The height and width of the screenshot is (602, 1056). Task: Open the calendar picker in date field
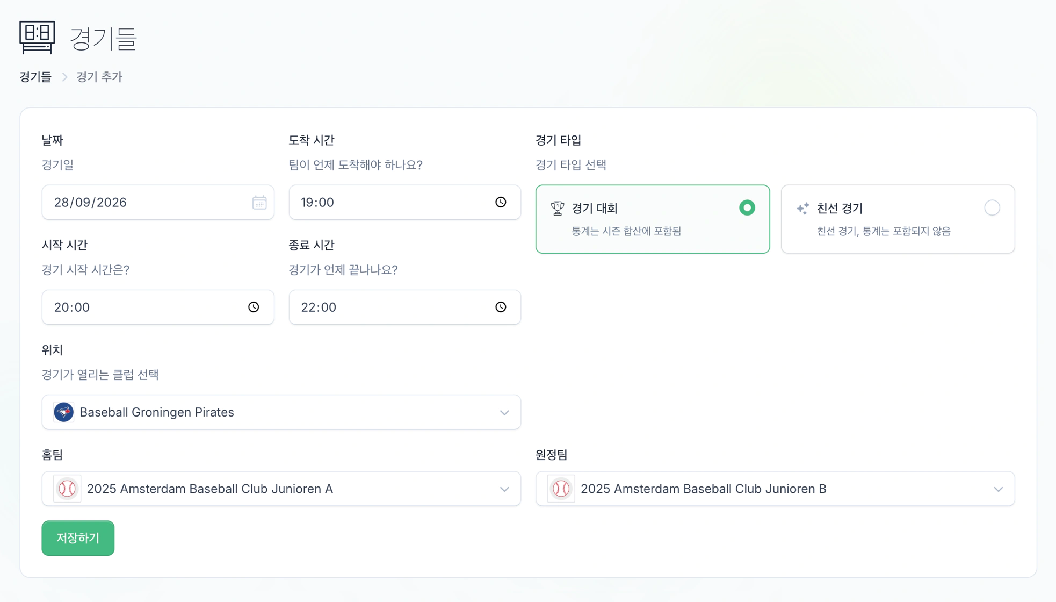click(259, 202)
